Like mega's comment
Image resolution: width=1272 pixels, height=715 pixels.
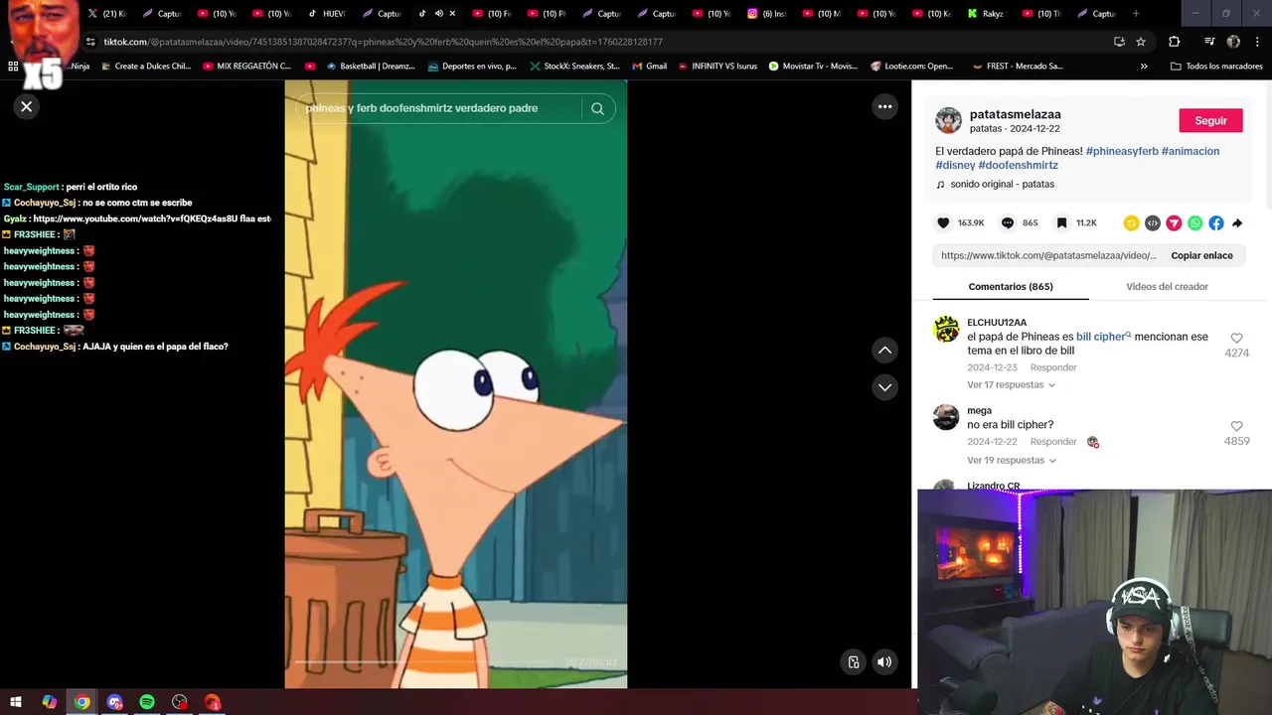coord(1236,426)
